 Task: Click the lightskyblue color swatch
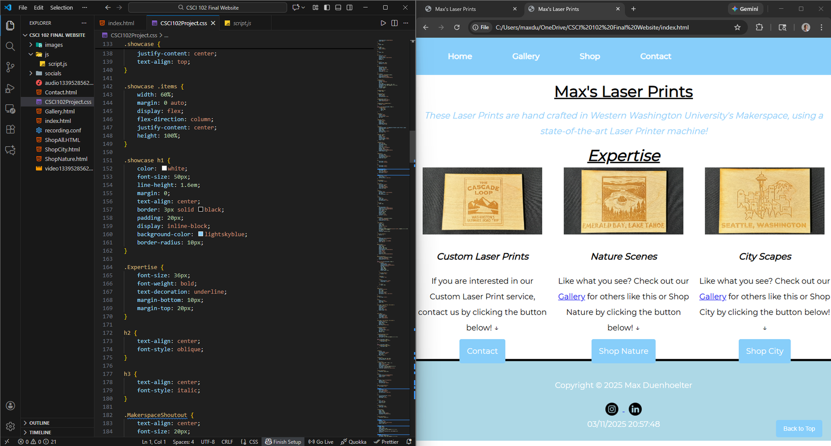tap(201, 234)
